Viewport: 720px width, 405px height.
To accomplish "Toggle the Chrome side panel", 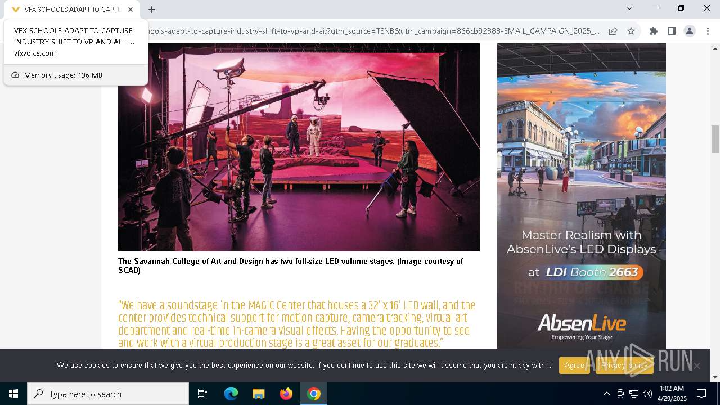I will click(x=672, y=31).
